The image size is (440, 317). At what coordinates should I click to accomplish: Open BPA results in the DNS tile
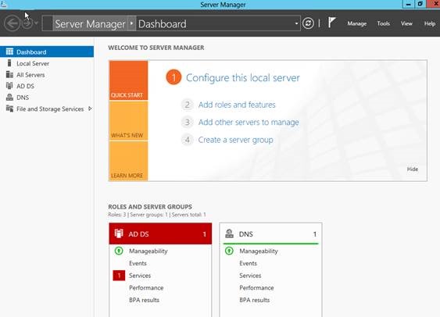click(x=255, y=300)
